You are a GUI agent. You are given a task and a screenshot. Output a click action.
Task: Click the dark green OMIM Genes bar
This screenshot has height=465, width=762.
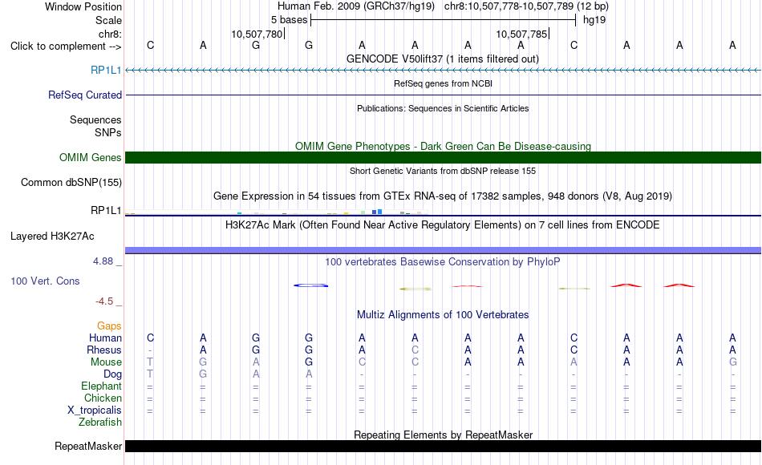point(443,157)
